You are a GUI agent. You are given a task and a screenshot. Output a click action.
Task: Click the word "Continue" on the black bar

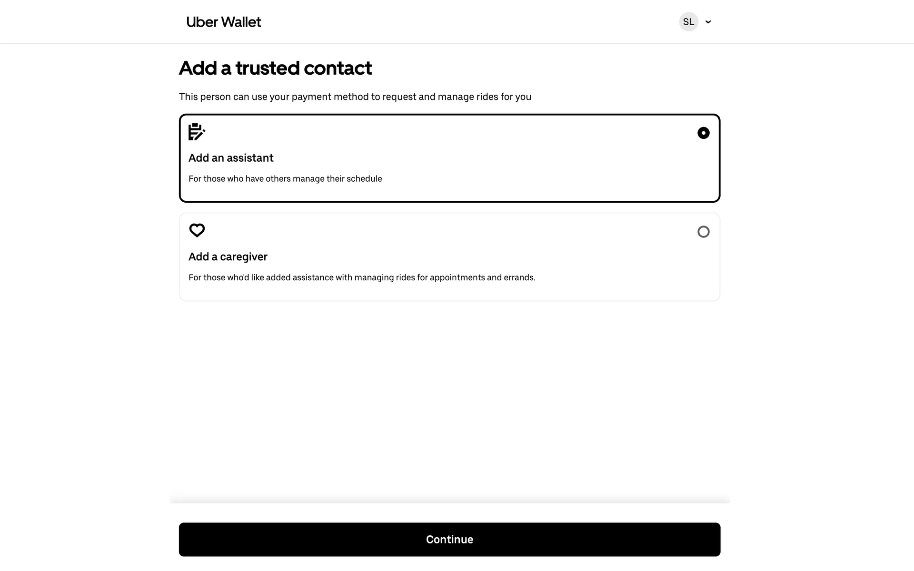[x=449, y=540]
